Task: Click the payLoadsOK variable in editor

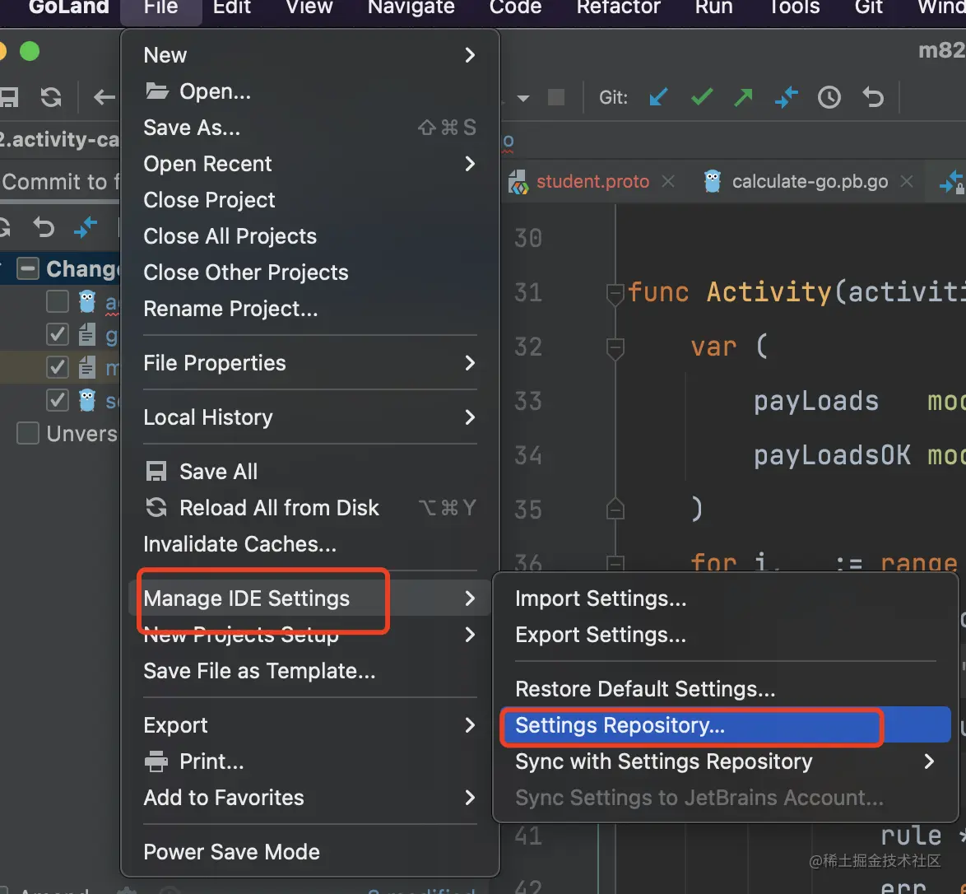Action: pyautogui.click(x=832, y=455)
